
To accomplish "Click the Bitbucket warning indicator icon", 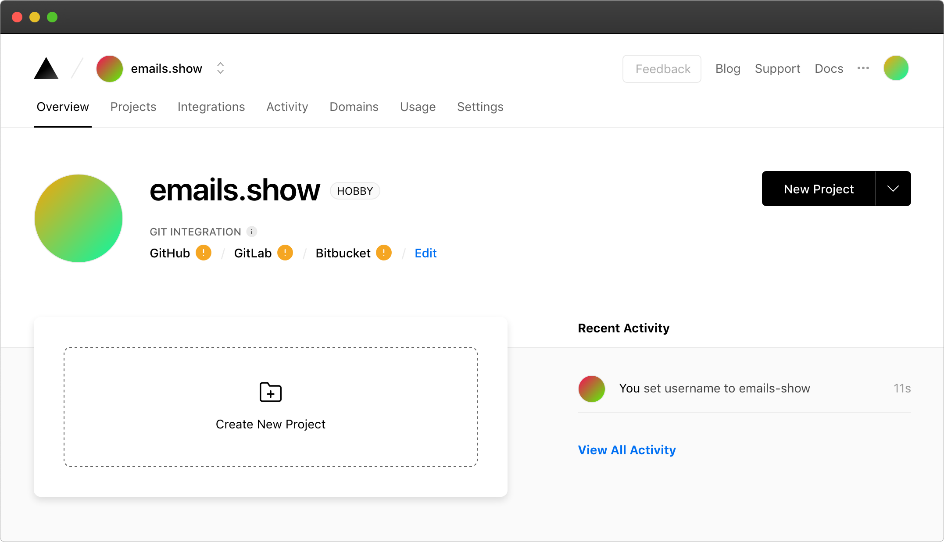I will (384, 253).
